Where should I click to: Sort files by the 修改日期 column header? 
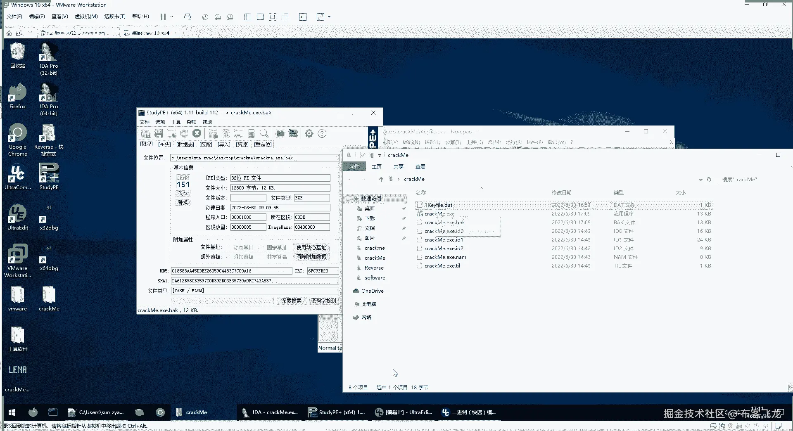pos(562,193)
